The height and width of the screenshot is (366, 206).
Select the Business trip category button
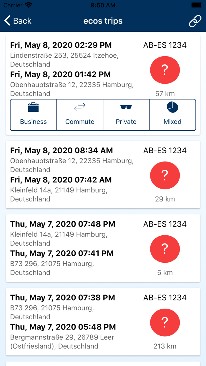tap(33, 115)
